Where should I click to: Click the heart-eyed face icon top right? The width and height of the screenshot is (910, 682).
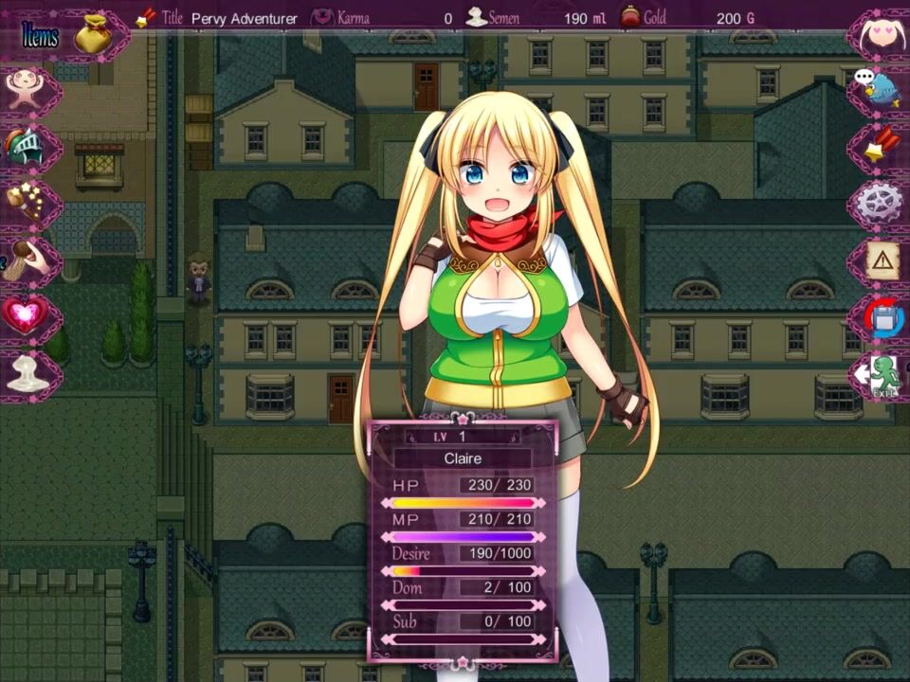(882, 34)
